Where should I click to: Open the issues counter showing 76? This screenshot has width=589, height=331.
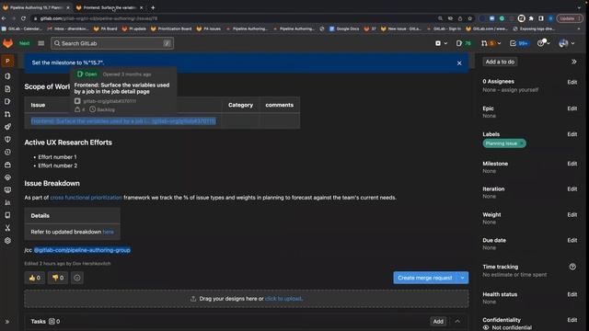(x=464, y=43)
